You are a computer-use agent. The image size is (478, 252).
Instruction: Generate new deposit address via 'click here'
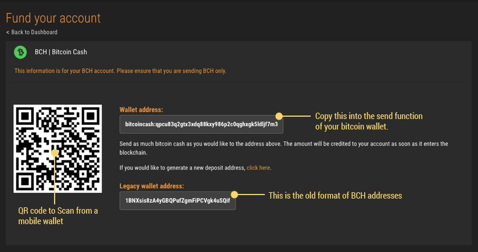pyautogui.click(x=258, y=168)
